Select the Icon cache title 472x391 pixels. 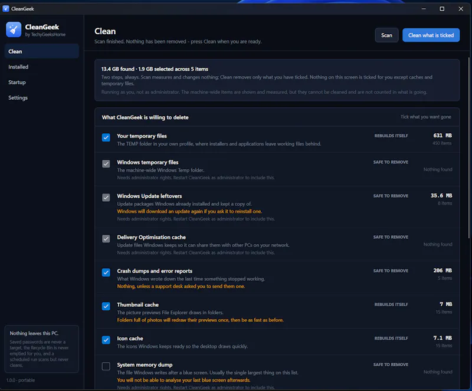(x=130, y=339)
